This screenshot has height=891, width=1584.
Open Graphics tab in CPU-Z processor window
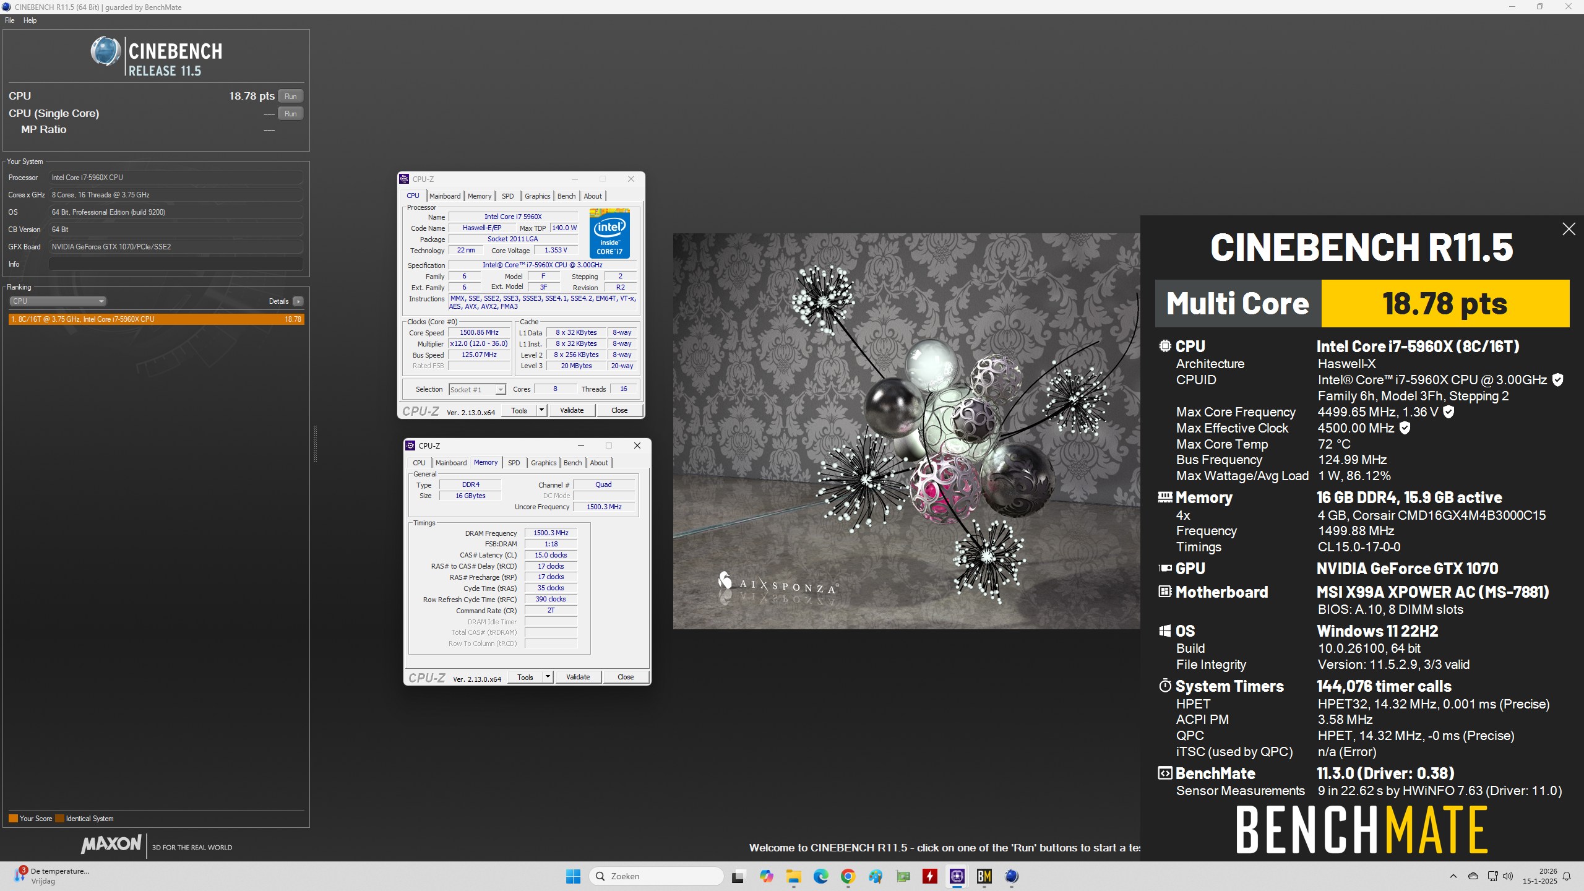(537, 196)
